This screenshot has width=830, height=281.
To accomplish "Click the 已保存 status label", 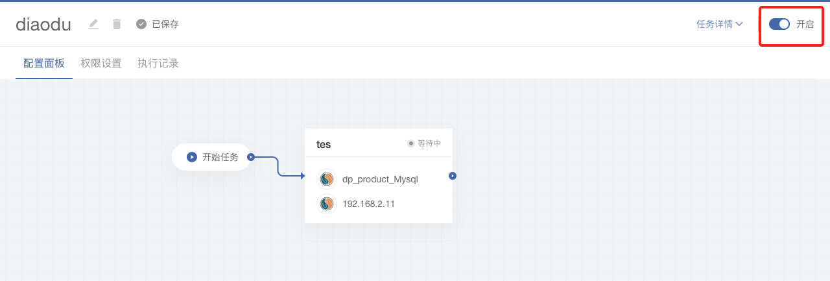I will pyautogui.click(x=165, y=24).
